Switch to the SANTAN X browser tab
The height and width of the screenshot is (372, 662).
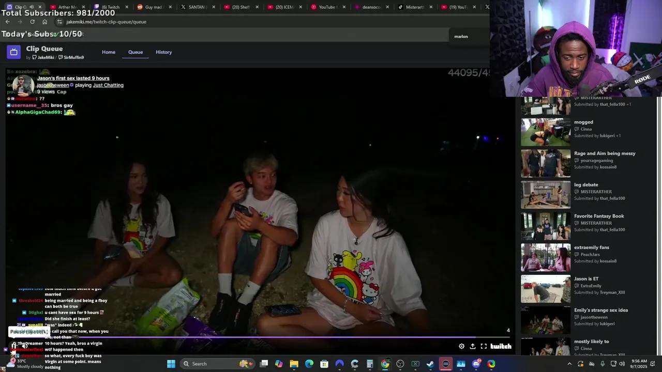point(197,7)
